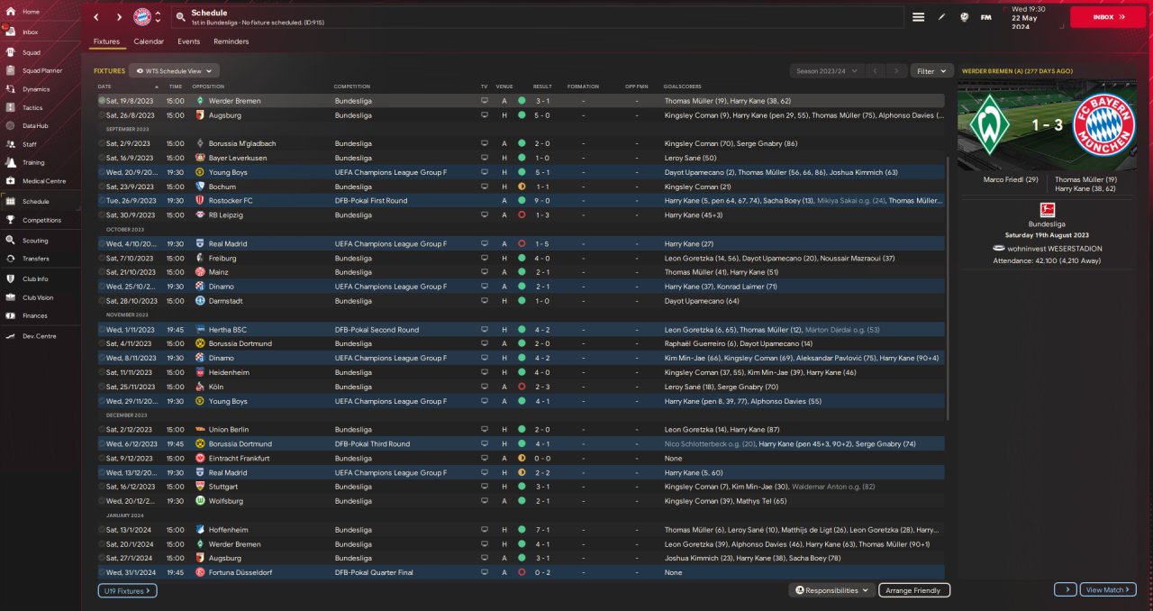Viewport: 1153px width, 611px height.
Task: Switch to the Fixtures tab
Action: [106, 41]
